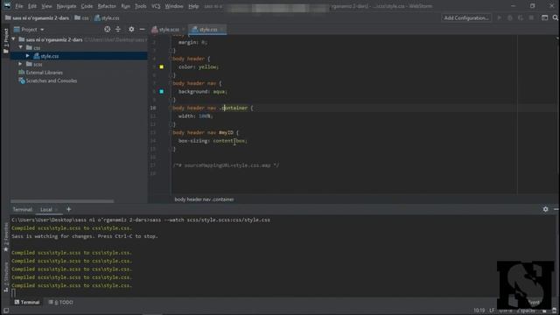Open the Run menu
This screenshot has height=315, width=560.
(x=125, y=6)
